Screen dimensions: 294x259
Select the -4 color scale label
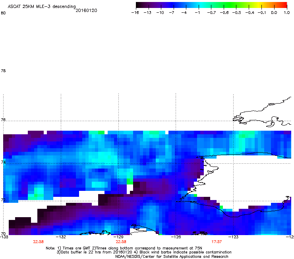click(x=184, y=13)
